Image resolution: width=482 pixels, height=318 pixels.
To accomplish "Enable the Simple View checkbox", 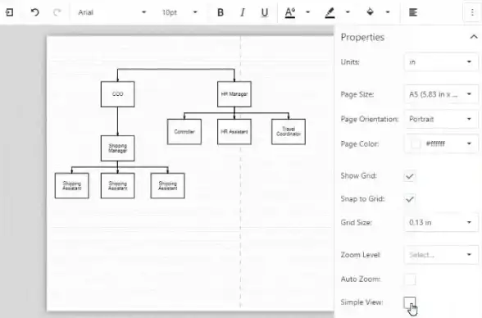I will click(410, 302).
